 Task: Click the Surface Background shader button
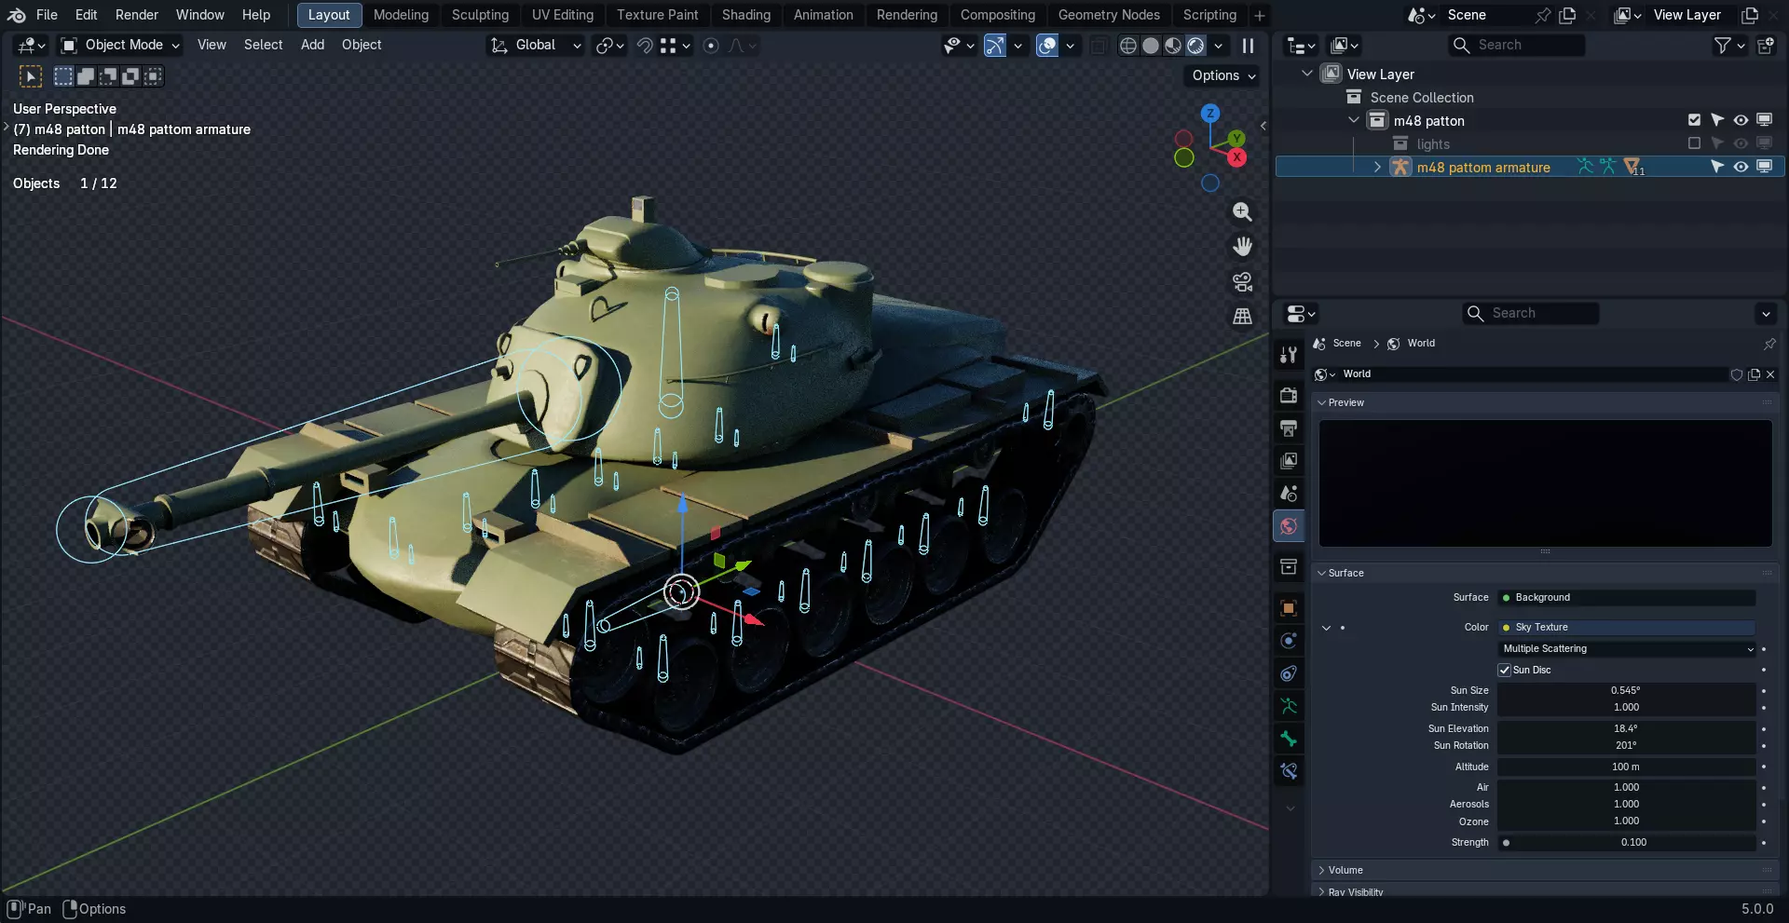coord(1628,598)
